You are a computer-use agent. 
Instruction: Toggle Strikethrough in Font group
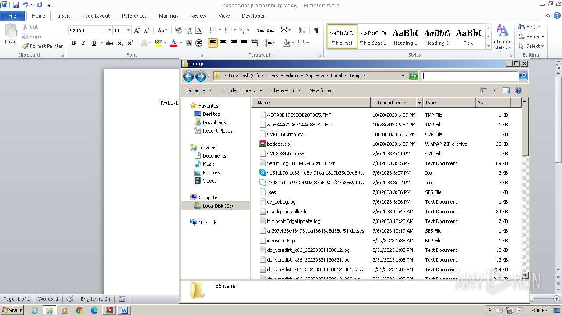(x=110, y=43)
